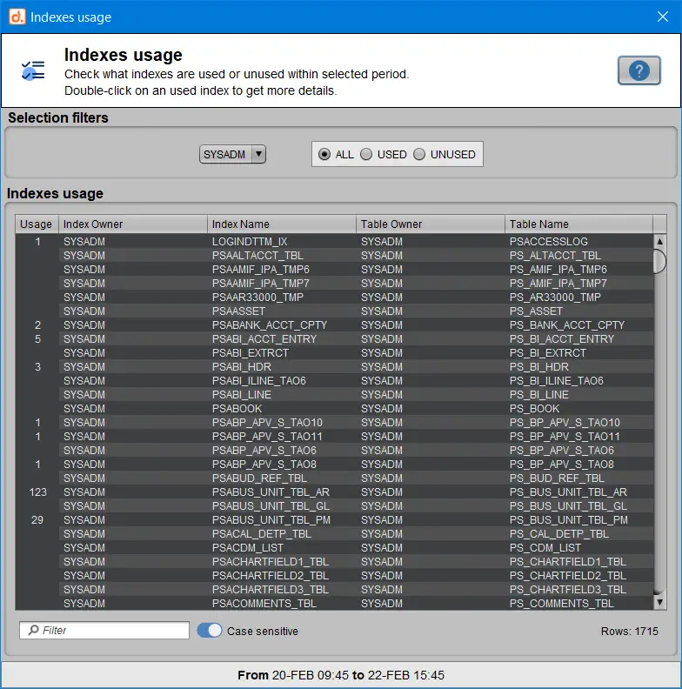Click the usage value 123
The height and width of the screenshot is (689, 682).
[37, 492]
